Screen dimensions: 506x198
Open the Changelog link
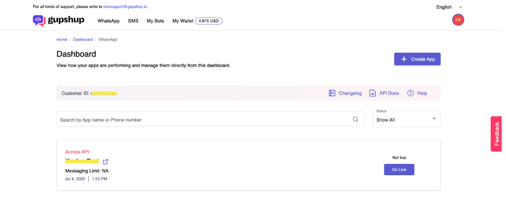(350, 93)
